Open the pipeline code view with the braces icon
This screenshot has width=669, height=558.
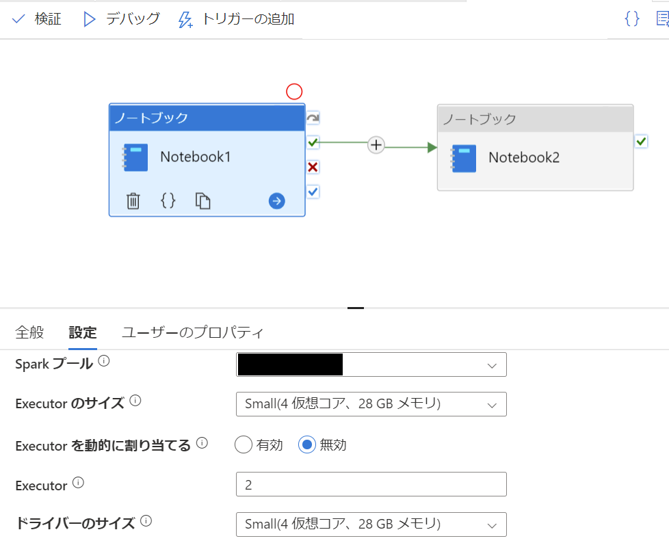tap(631, 18)
